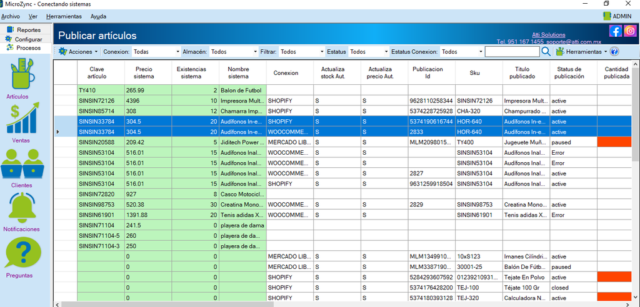This screenshot has width=640, height=307.
Task: Click the closed status of Téjate 100 Gr
Action: (x=574, y=288)
